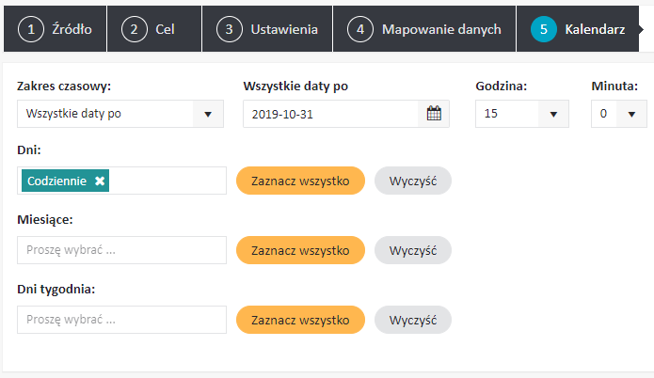This screenshot has height=378, width=654.
Task: Click the step 1 circle for Źródło
Action: coord(31,29)
